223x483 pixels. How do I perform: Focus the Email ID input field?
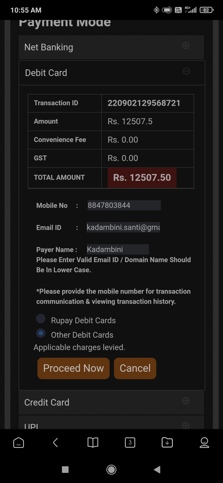[x=123, y=227]
